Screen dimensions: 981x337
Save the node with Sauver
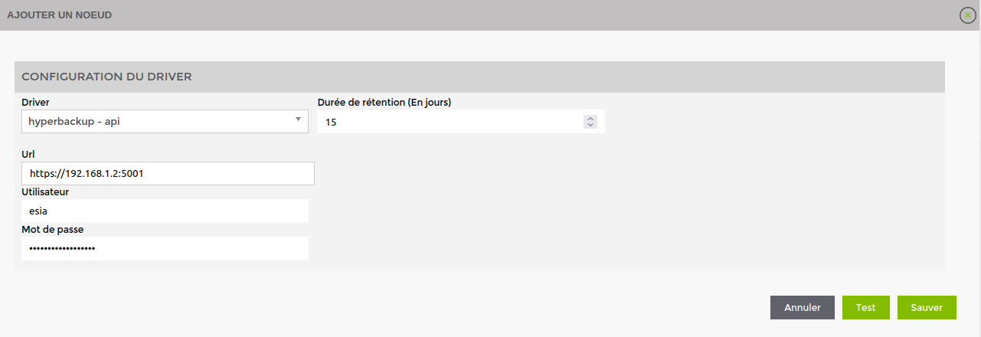tap(927, 307)
